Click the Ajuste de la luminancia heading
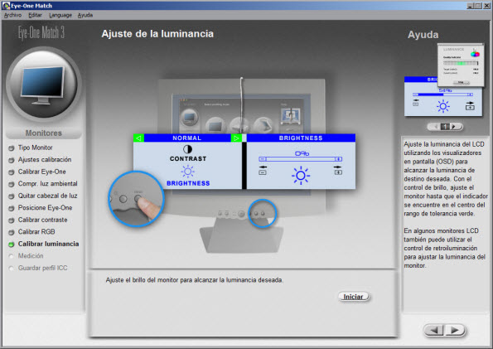Viewport: 493px width, 349px height. [x=157, y=34]
